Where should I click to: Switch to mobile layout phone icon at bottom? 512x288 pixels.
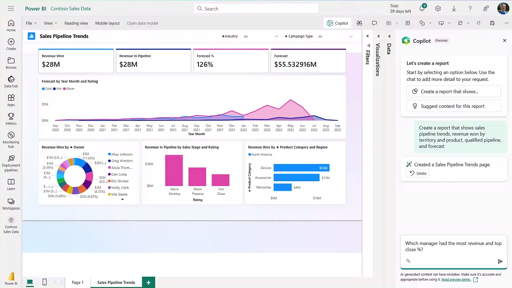pos(44,282)
